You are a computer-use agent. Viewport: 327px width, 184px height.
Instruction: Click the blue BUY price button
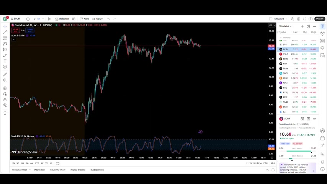click(30, 30)
